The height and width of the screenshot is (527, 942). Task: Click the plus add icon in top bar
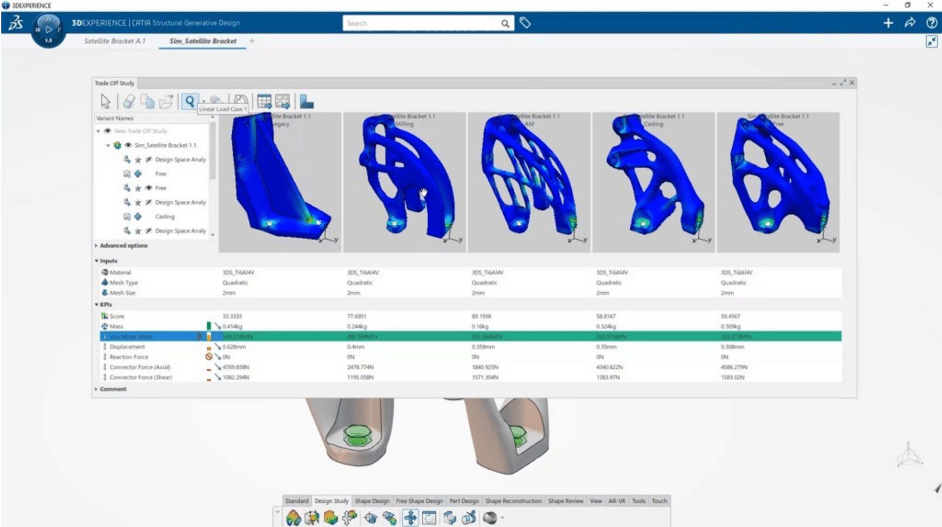point(888,23)
